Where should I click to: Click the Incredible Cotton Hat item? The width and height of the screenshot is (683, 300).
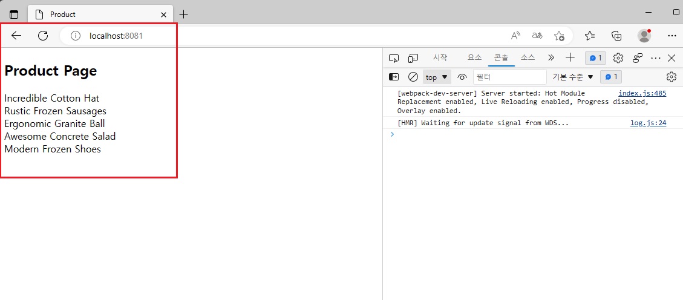pos(52,99)
